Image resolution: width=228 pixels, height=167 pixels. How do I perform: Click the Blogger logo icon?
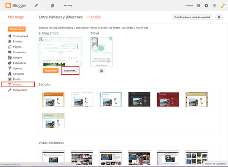pyautogui.click(x=8, y=6)
